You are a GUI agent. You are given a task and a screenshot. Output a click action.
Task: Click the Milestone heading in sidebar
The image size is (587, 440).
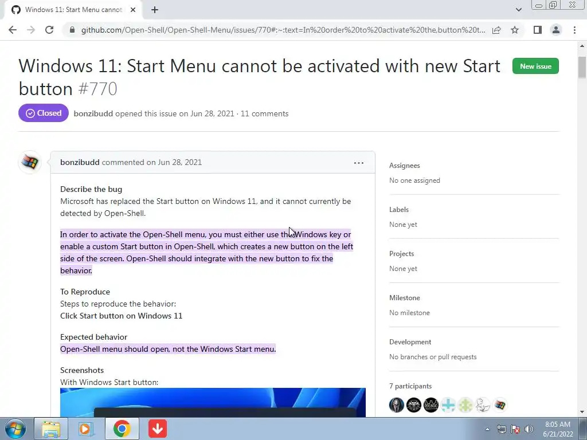(x=404, y=298)
